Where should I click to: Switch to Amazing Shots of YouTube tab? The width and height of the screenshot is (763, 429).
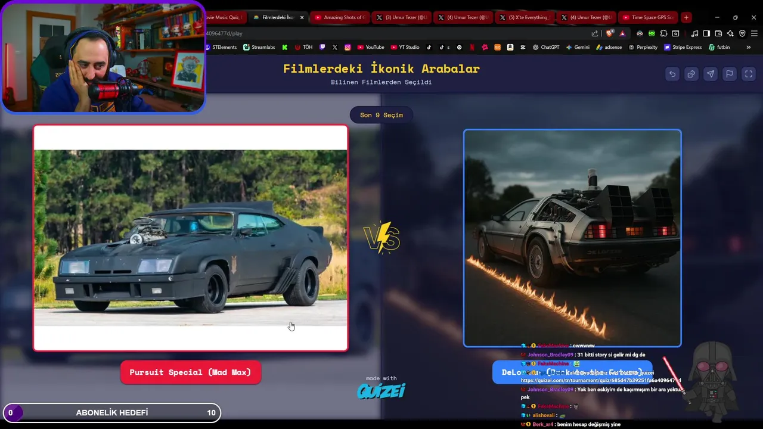(x=339, y=17)
